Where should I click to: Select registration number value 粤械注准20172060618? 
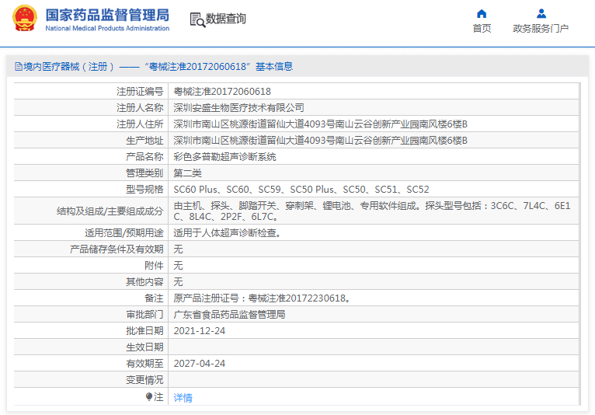222,92
